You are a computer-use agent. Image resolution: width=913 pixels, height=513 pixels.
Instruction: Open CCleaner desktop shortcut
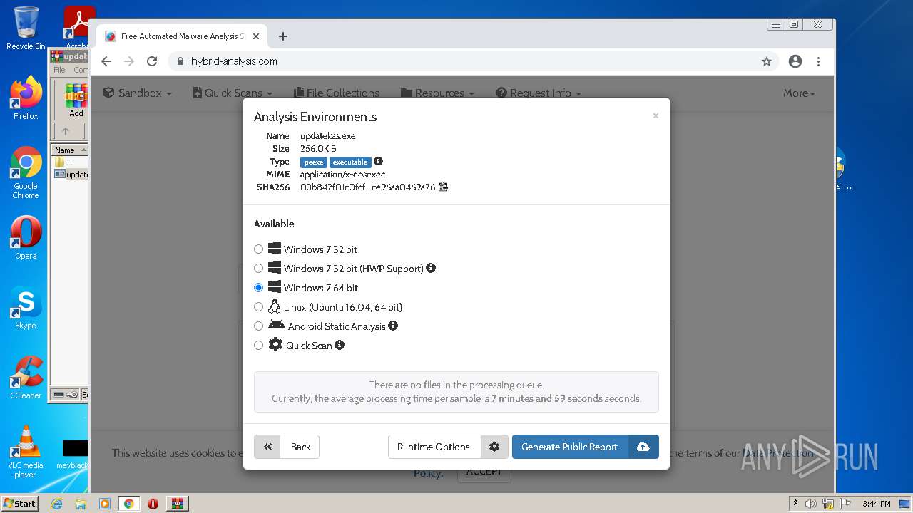click(26, 378)
